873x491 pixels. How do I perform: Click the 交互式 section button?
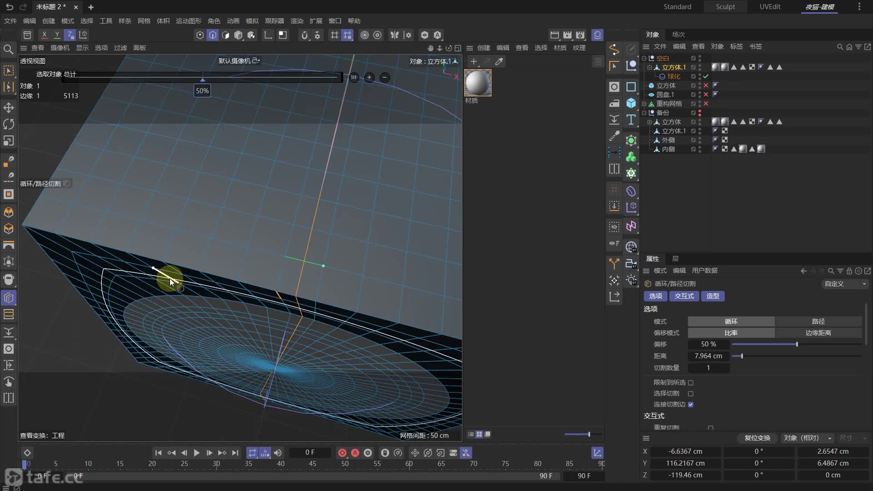[684, 296]
